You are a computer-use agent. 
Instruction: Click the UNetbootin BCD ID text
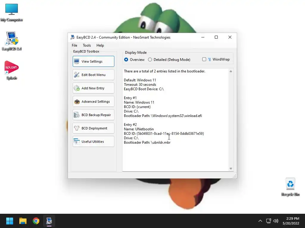pos(164,134)
